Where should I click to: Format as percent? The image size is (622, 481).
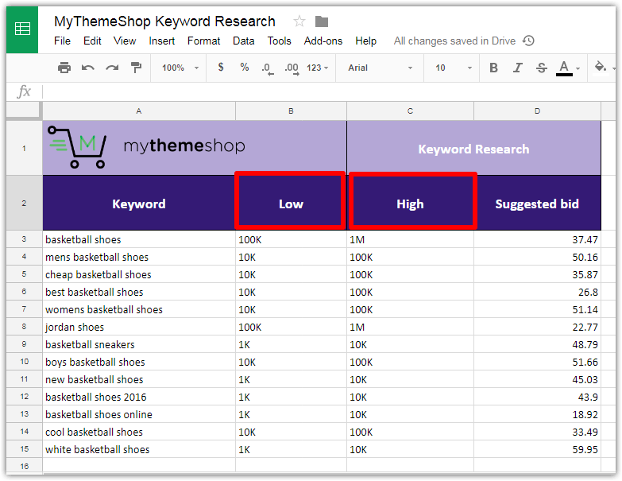245,68
